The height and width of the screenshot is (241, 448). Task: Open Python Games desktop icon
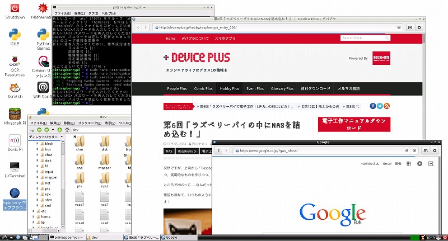point(43,40)
